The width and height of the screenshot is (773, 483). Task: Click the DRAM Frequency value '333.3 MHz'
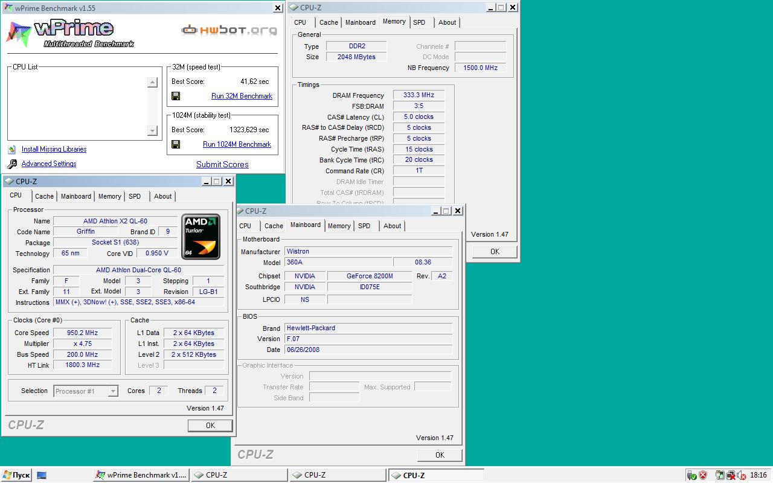(419, 95)
